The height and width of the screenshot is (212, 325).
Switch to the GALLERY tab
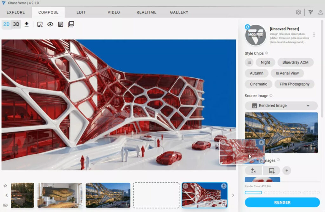[179, 12]
